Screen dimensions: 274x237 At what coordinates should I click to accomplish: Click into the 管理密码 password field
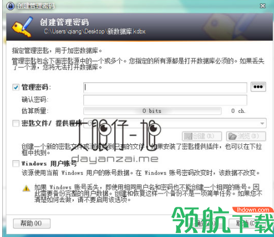165,88
